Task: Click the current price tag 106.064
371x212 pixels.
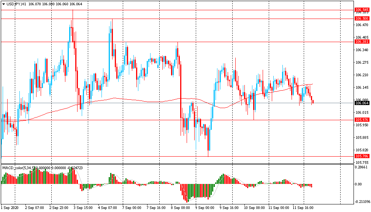Action: click(x=361, y=103)
